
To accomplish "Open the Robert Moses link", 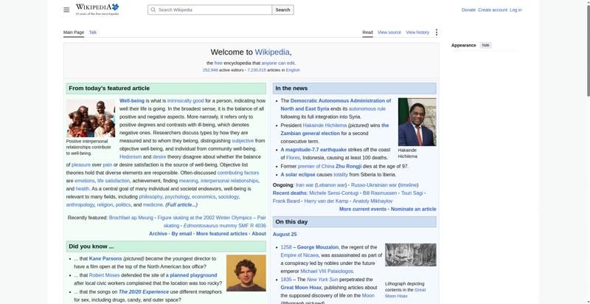I will tap(104, 275).
